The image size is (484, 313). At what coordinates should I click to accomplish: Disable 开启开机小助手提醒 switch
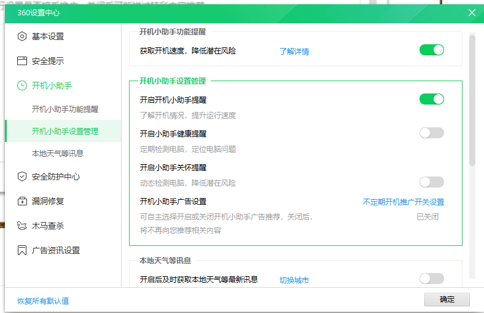coord(431,99)
